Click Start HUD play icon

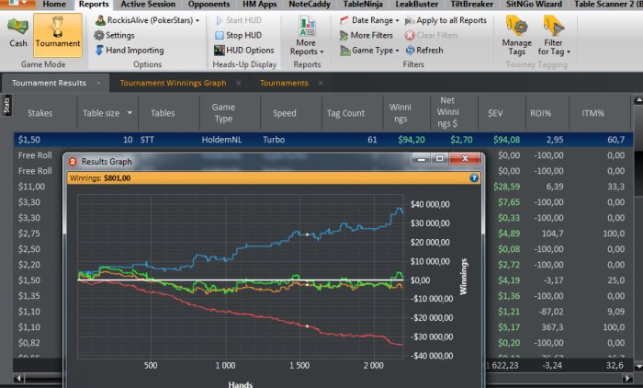tap(219, 20)
